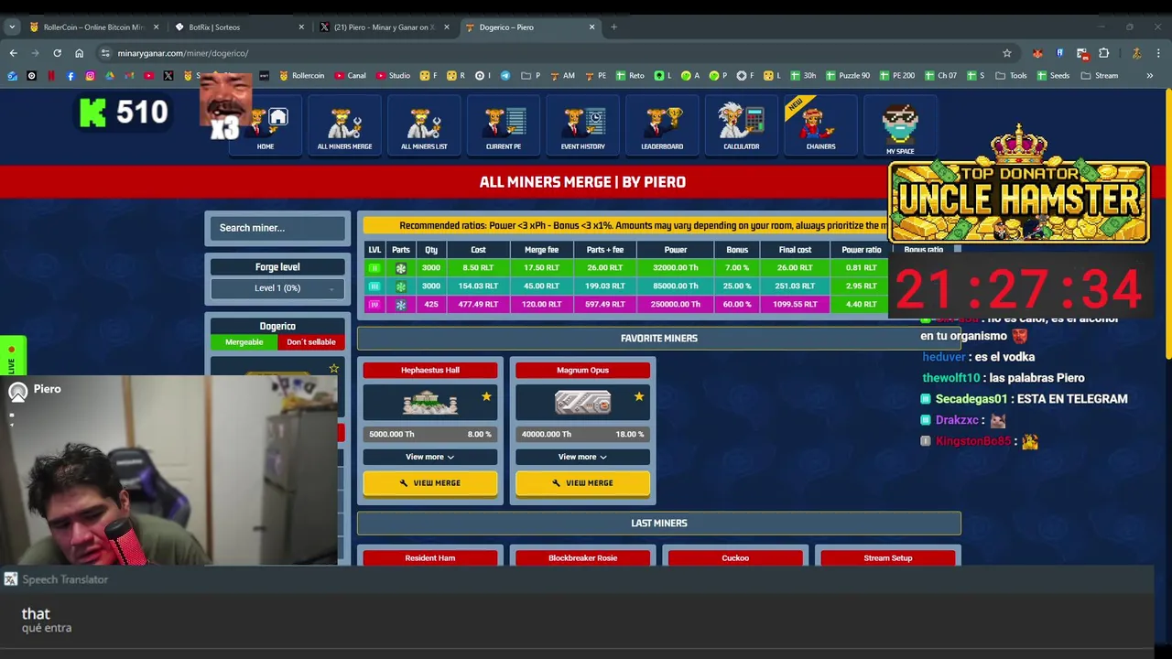Click level II 199.03 RLT cell
Screen dimensions: 1172x659
(605, 286)
